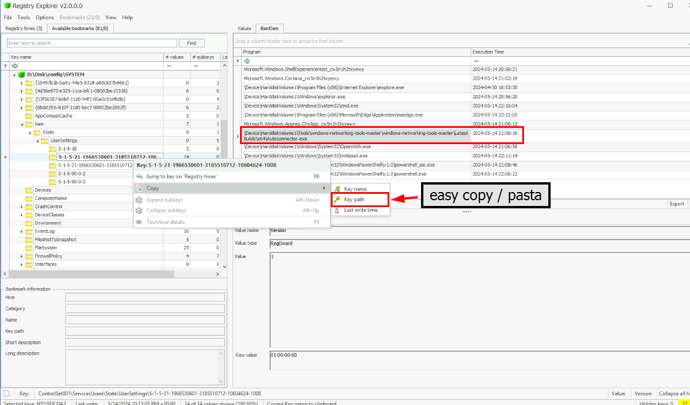690x405 pixels.
Task: Click the hourglass icon for Last write time
Action: click(x=337, y=210)
